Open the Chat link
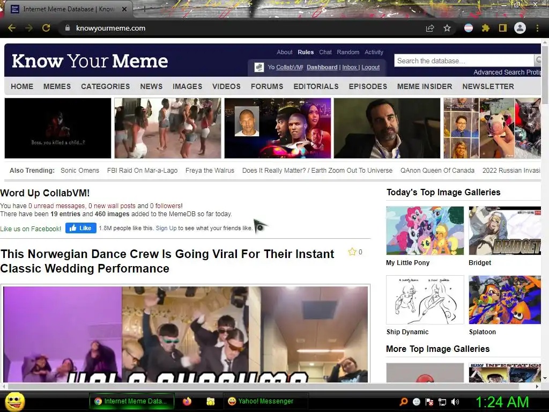The image size is (549, 412). point(325,52)
